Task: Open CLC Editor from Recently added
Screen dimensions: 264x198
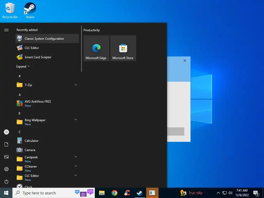Action: click(x=47, y=48)
